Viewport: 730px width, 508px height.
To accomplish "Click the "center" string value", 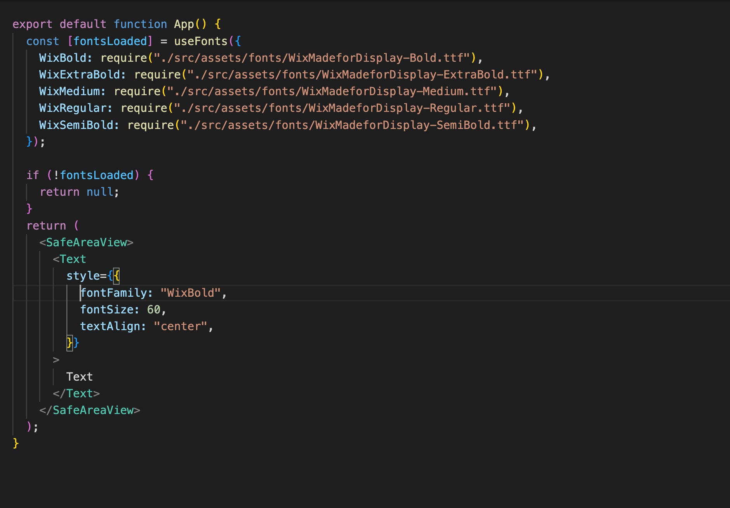I will point(181,326).
